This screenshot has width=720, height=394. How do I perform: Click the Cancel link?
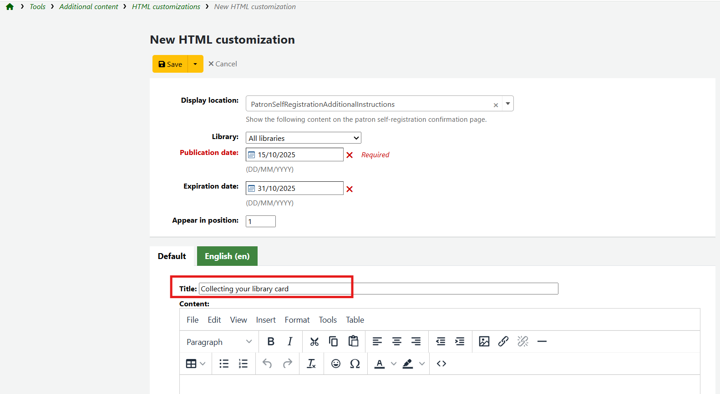[223, 64]
